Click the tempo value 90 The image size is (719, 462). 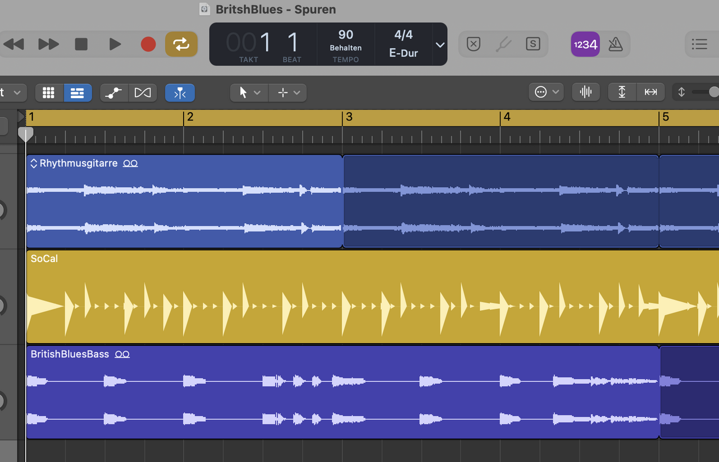[346, 35]
